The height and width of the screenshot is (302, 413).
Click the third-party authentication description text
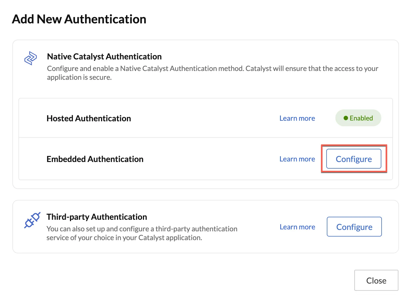click(142, 233)
